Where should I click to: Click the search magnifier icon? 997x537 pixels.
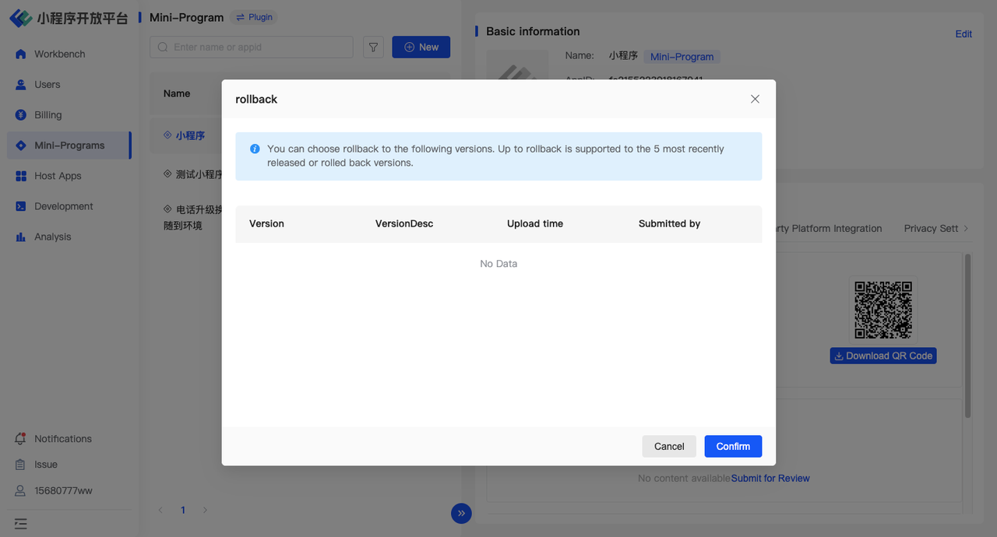click(x=163, y=47)
